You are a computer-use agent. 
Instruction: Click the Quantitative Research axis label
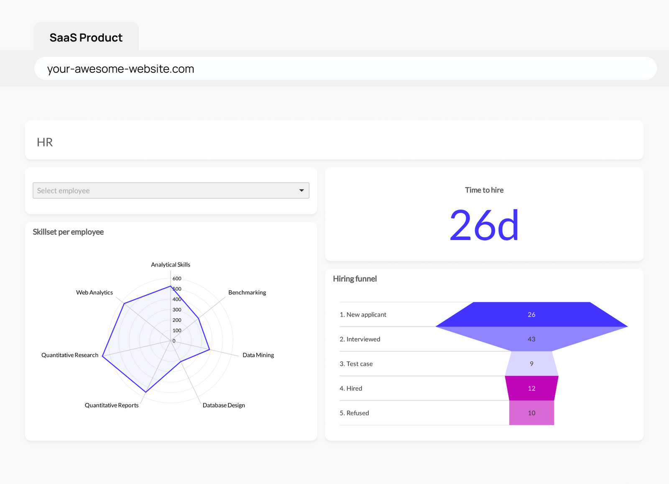pos(69,355)
